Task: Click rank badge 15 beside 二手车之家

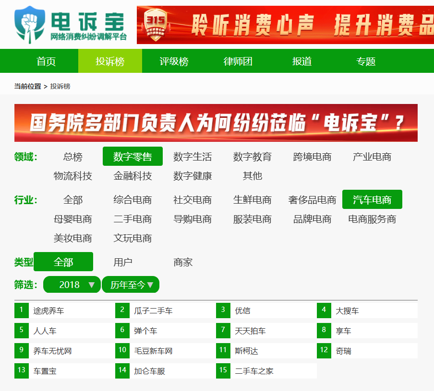Action: (223, 370)
